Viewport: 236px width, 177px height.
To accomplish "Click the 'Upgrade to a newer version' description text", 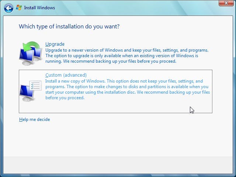I will (127, 56).
